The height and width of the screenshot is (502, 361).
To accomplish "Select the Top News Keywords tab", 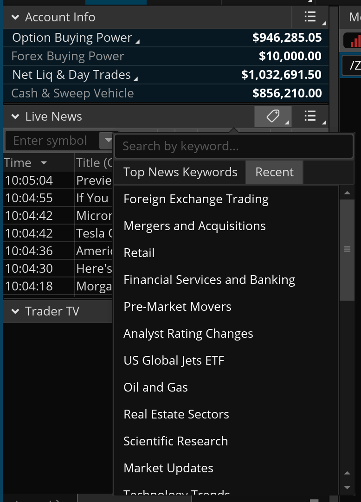I will tap(180, 172).
